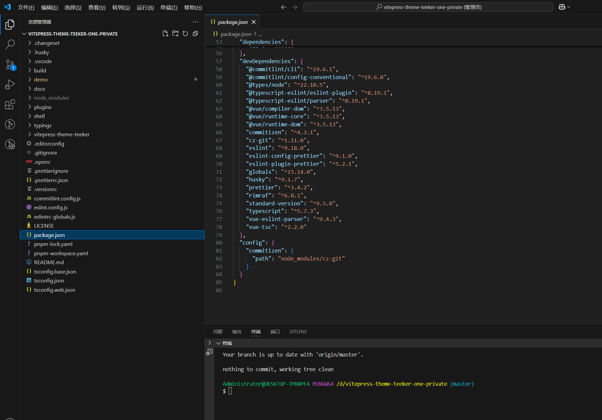Open the 转到(G) menu
This screenshot has width=602, height=420.
click(121, 7)
